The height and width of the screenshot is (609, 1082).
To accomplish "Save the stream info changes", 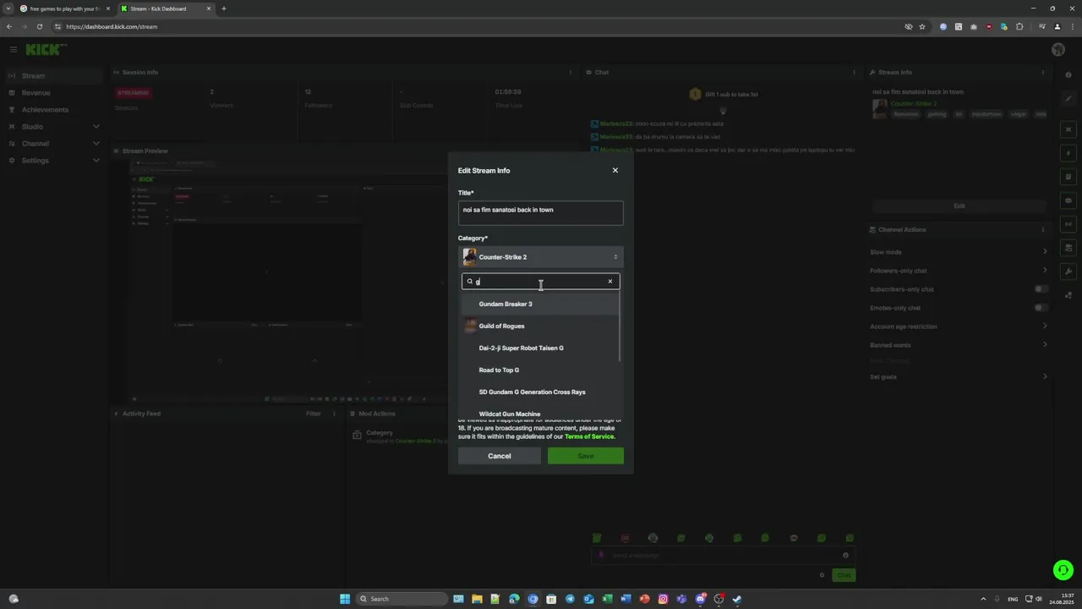I will click(586, 456).
